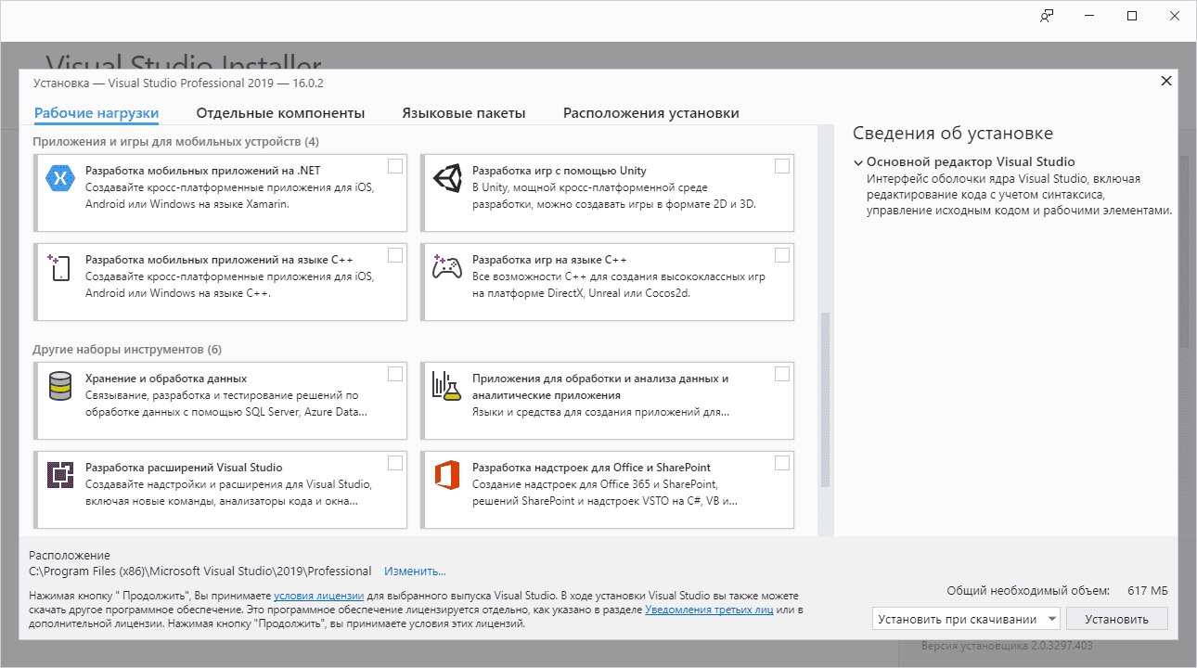
Task: Close the installation dialog with X
Action: click(1166, 81)
